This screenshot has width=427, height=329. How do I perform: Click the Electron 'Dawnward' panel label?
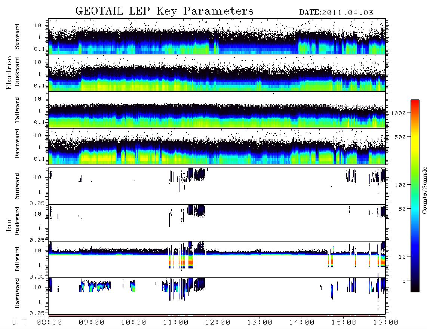pyautogui.click(x=17, y=144)
